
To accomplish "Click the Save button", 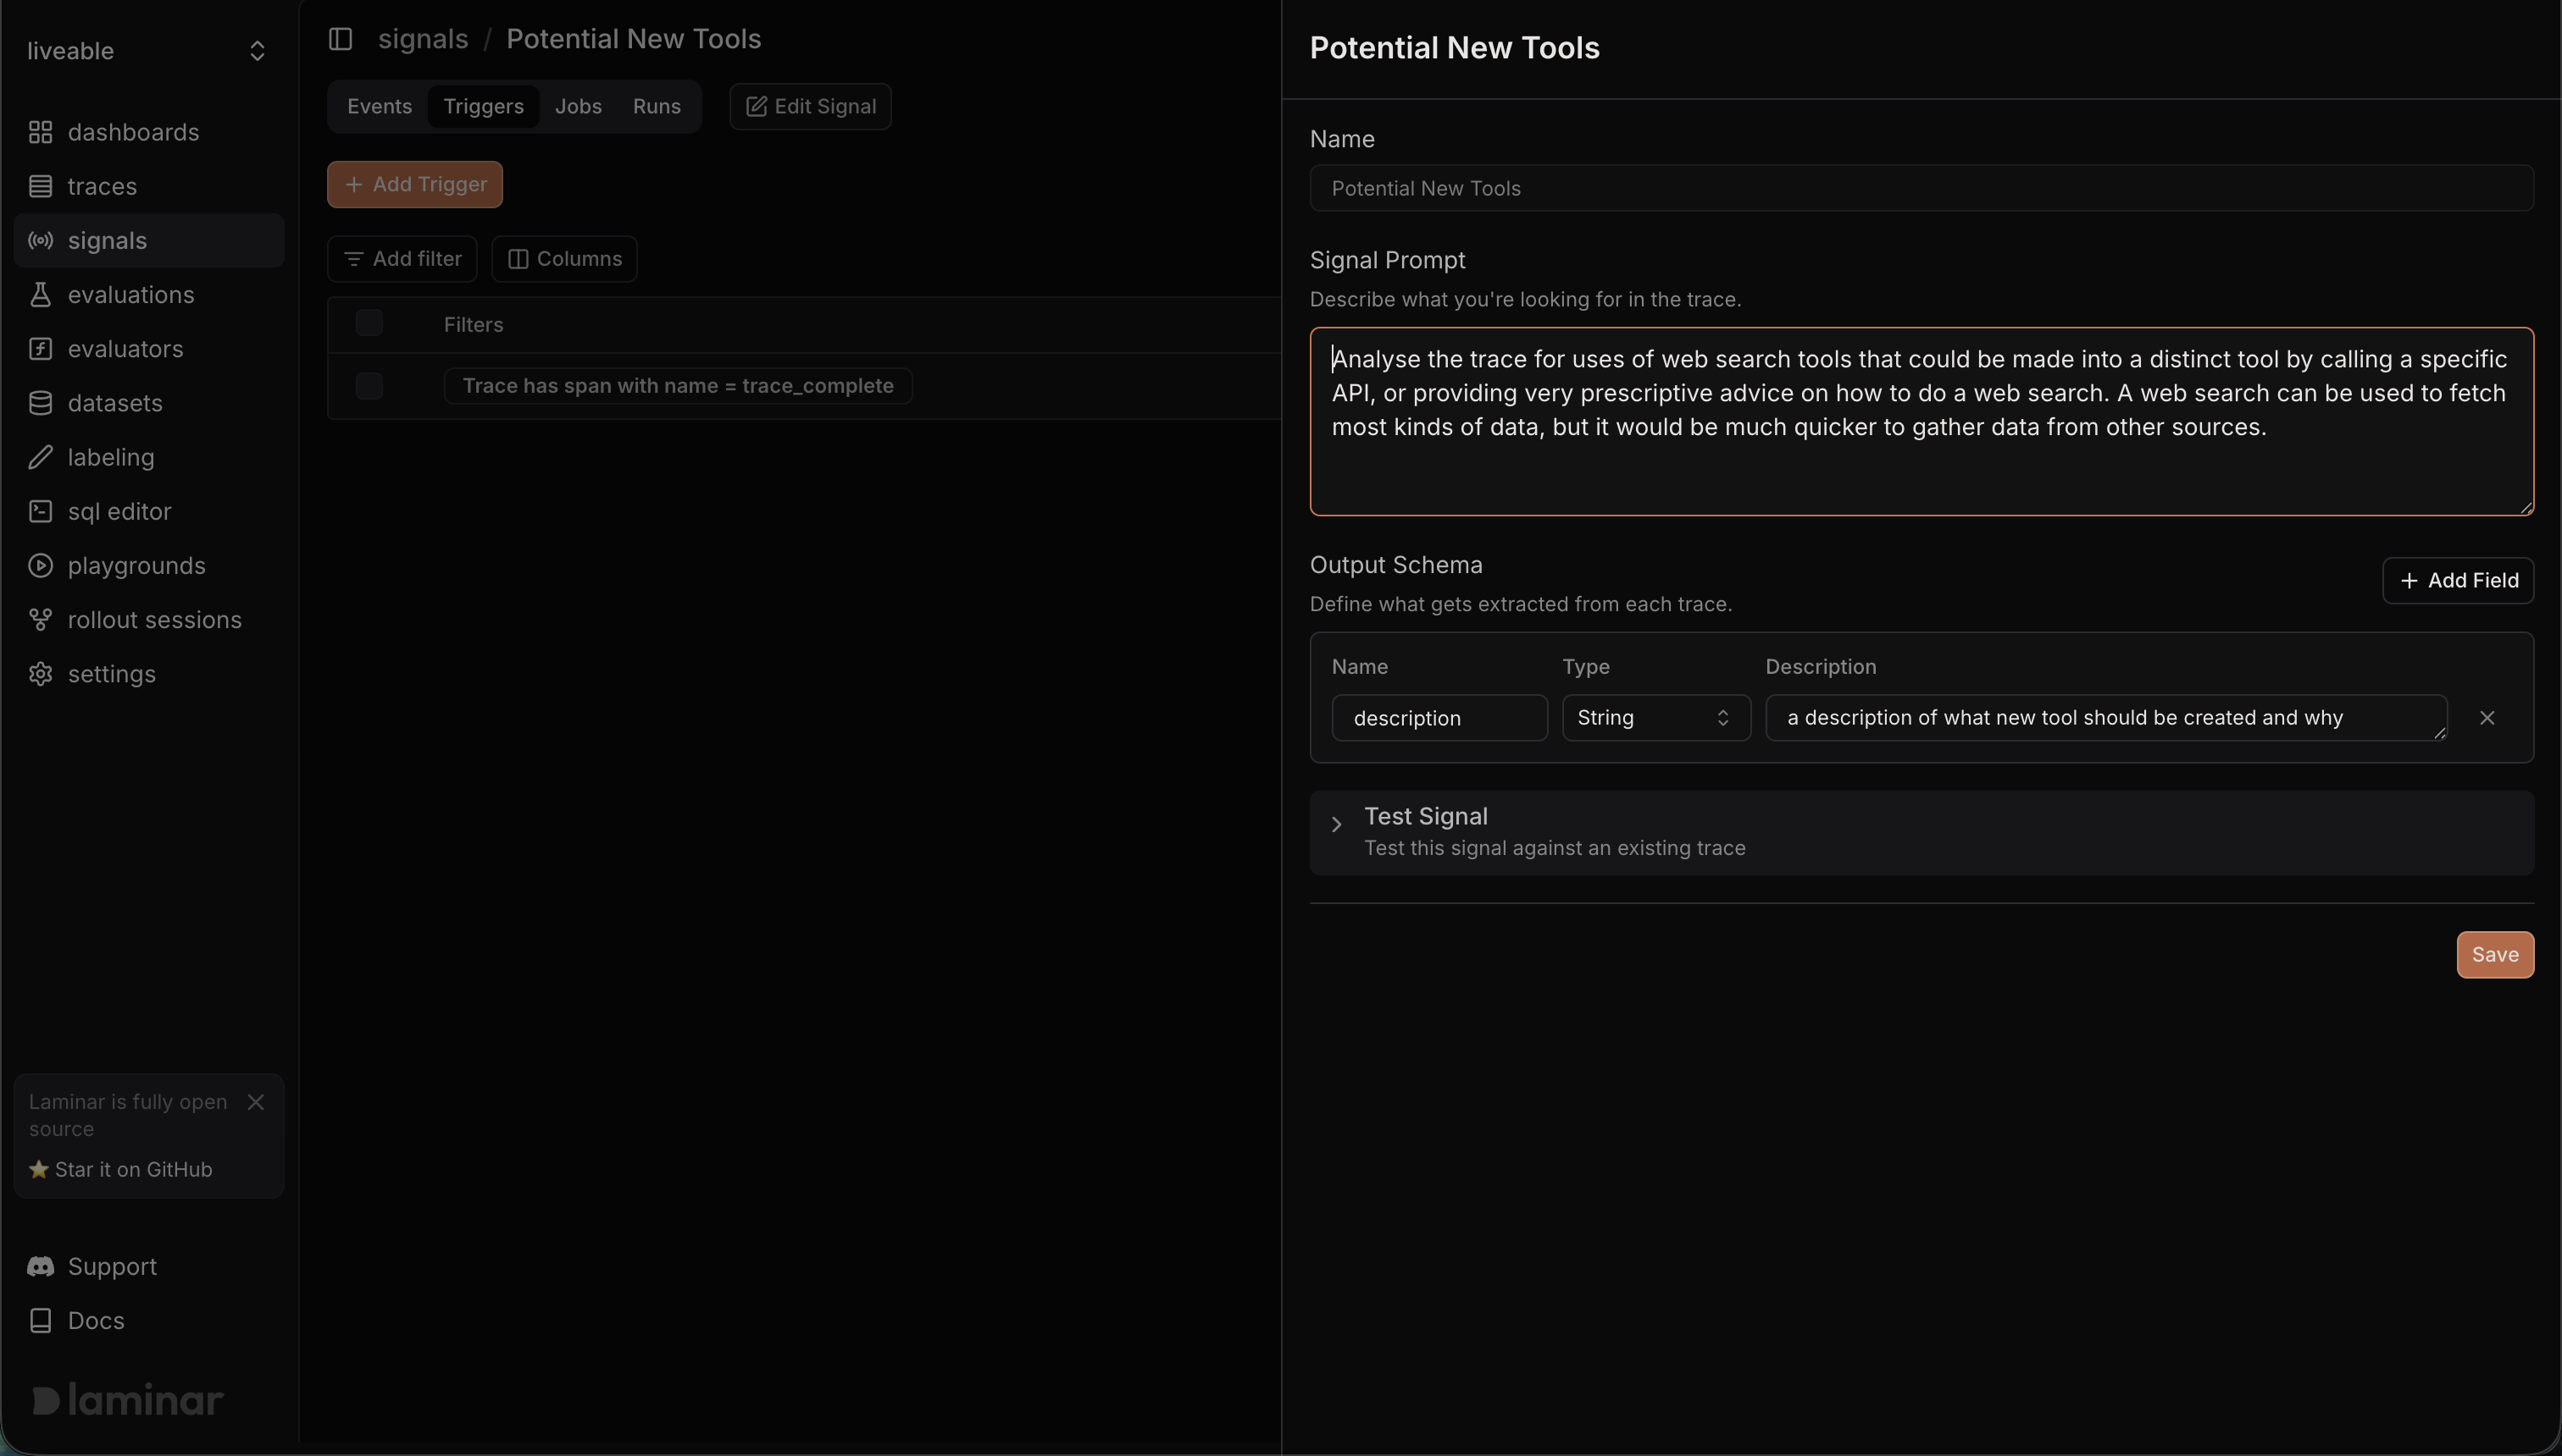I will (2494, 955).
